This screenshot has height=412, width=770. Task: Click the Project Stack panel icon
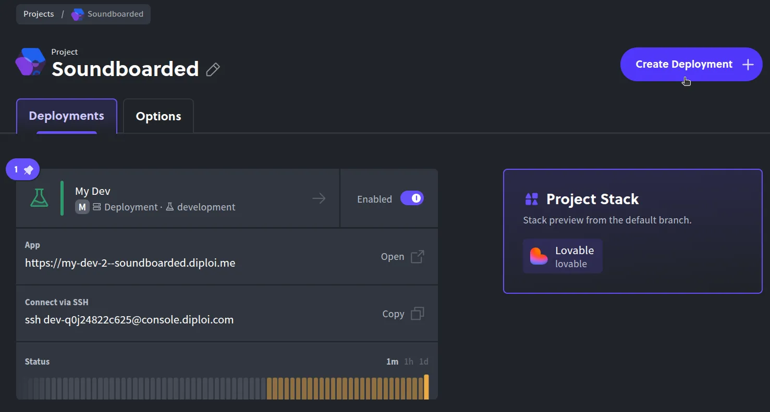[x=531, y=198]
